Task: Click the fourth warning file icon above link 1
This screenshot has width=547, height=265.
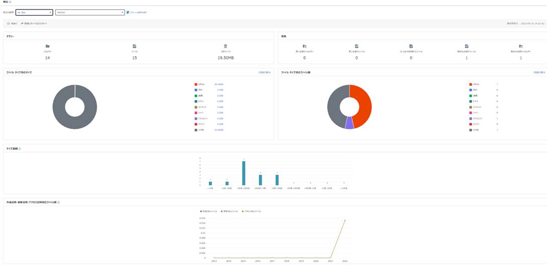Action: tap(467, 46)
